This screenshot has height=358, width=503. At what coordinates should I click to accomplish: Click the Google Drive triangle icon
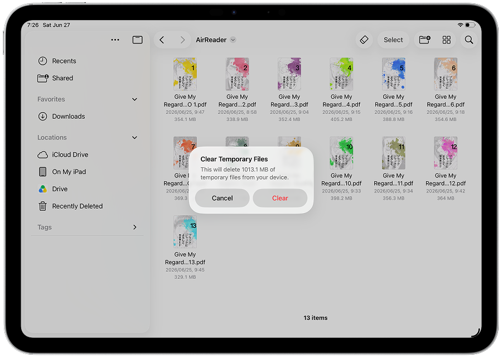(x=43, y=189)
